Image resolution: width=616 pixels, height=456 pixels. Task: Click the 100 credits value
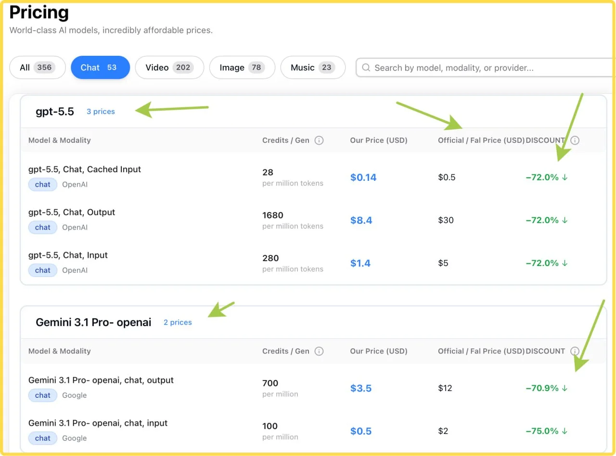pos(270,426)
